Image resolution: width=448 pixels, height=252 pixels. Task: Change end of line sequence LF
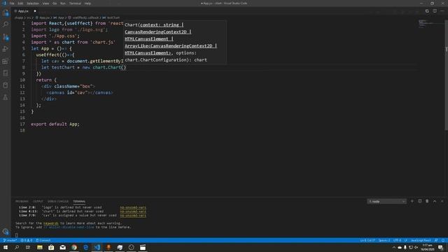coord(406,240)
